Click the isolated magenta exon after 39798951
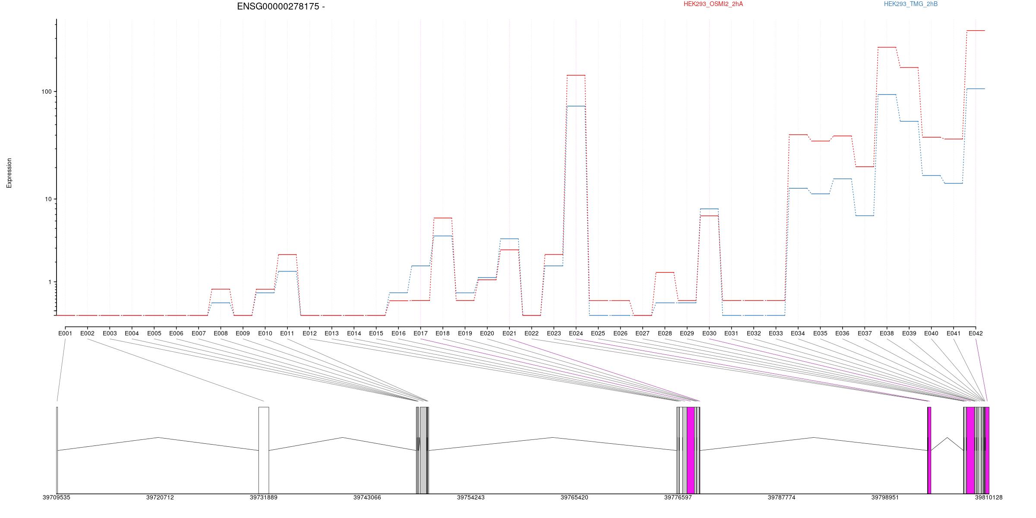1036x518 pixels. (929, 450)
